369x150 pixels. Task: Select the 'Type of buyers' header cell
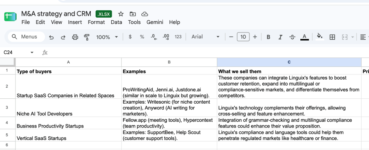point(69,71)
